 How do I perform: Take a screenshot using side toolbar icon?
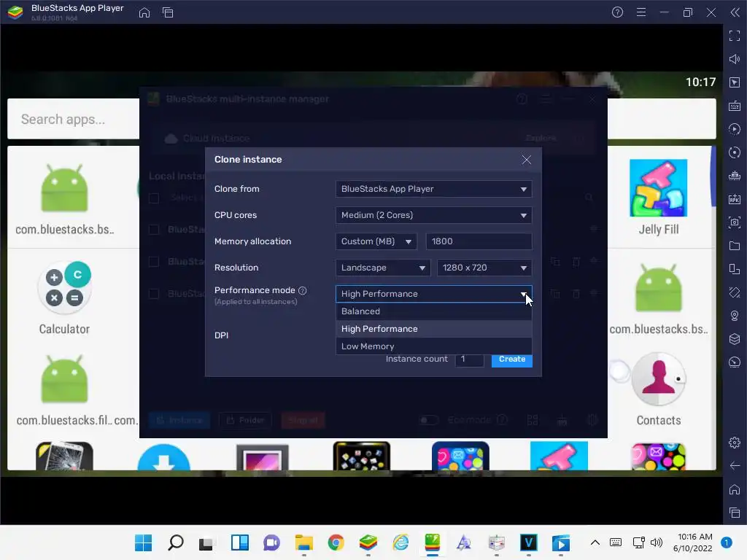(x=735, y=222)
